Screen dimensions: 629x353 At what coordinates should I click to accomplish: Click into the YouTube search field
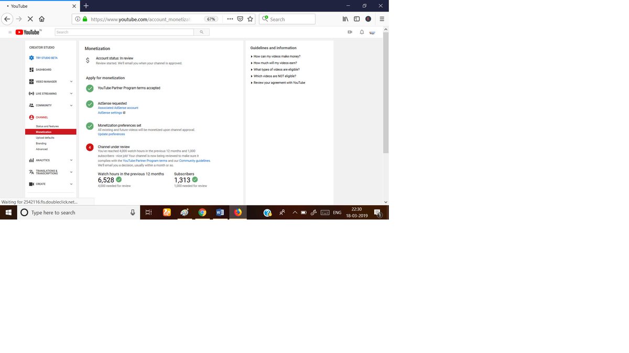(x=124, y=32)
